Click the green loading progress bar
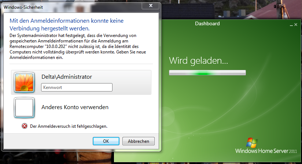302x164 pixels. pos(207,73)
